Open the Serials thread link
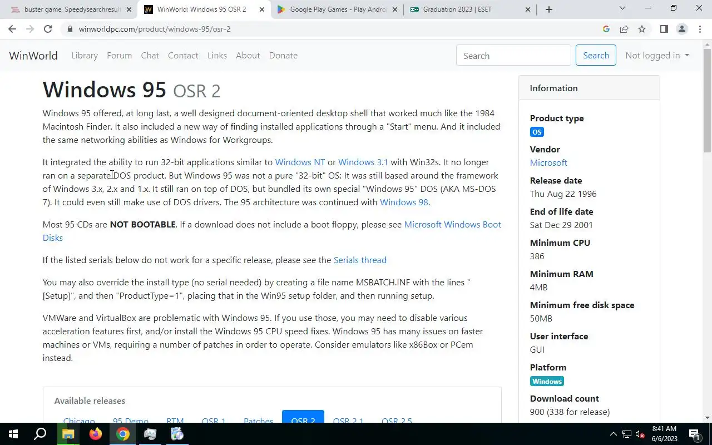Screen dimensions: 712x445 (360, 260)
